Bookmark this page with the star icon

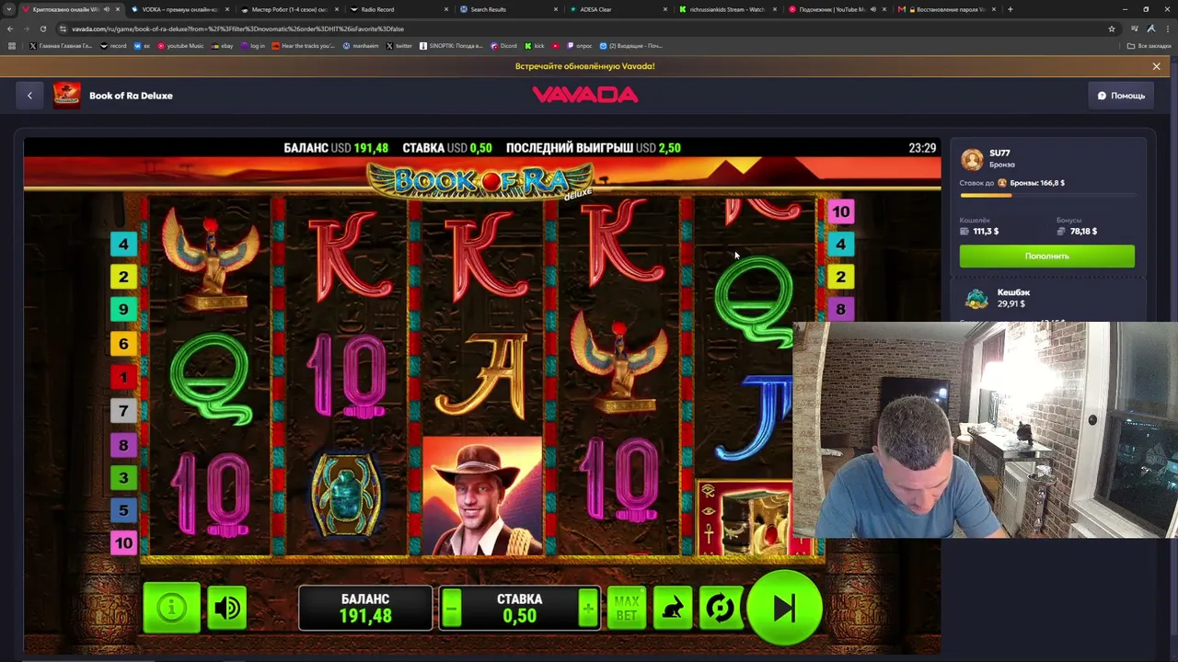point(1111,29)
